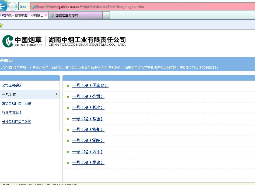Click green bullet beside 一号工程（国家局）
This screenshot has width=255, height=185.
pyautogui.click(x=68, y=86)
